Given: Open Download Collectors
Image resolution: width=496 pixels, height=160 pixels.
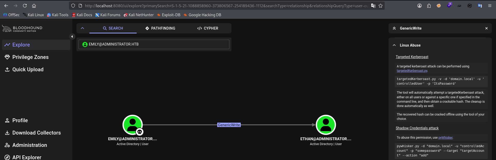Looking at the screenshot, I should (36, 133).
